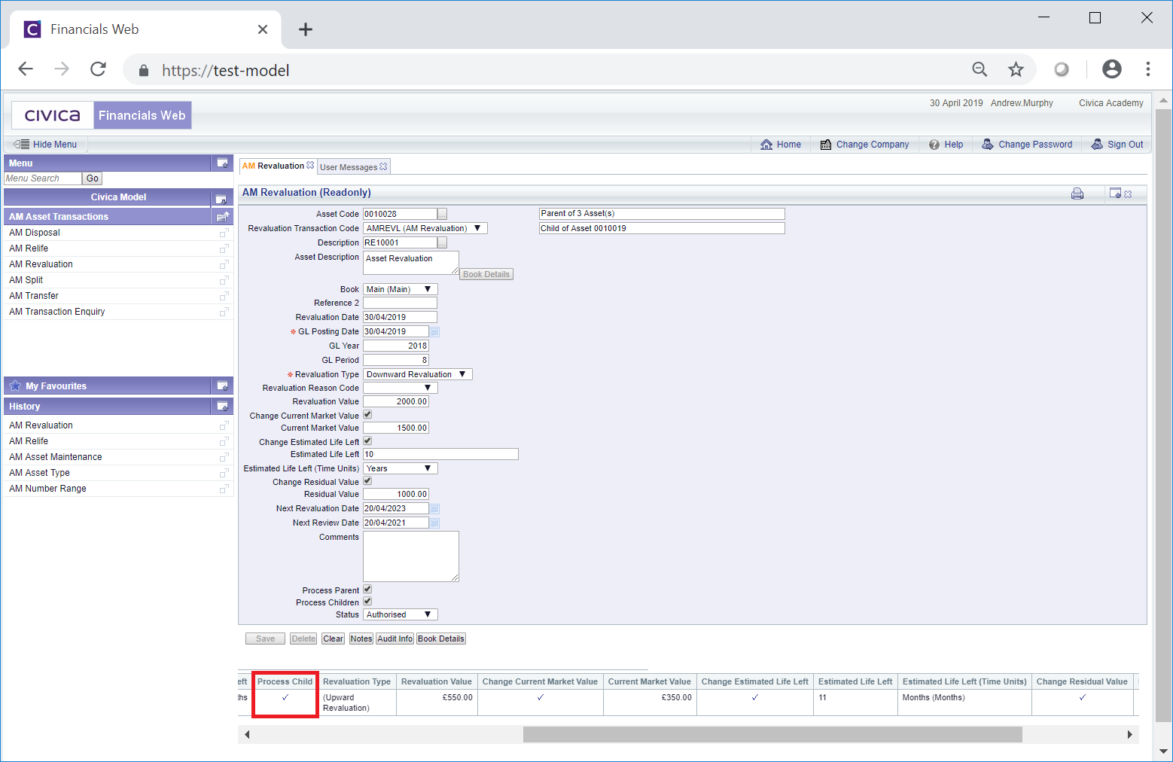Image resolution: width=1173 pixels, height=762 pixels.
Task: Open AM Number Range new-window icon
Action: (224, 489)
